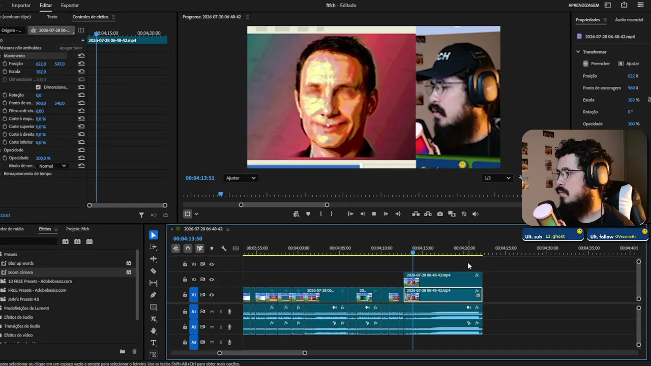Reset the Posição parameter
Image resolution: width=651 pixels, height=366 pixels.
click(x=81, y=64)
